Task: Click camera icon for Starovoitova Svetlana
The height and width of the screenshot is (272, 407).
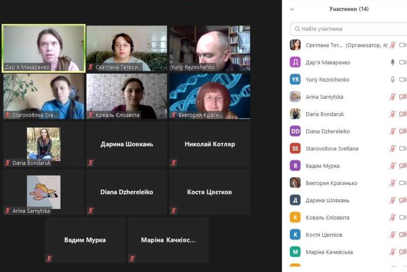Action: pyautogui.click(x=403, y=148)
